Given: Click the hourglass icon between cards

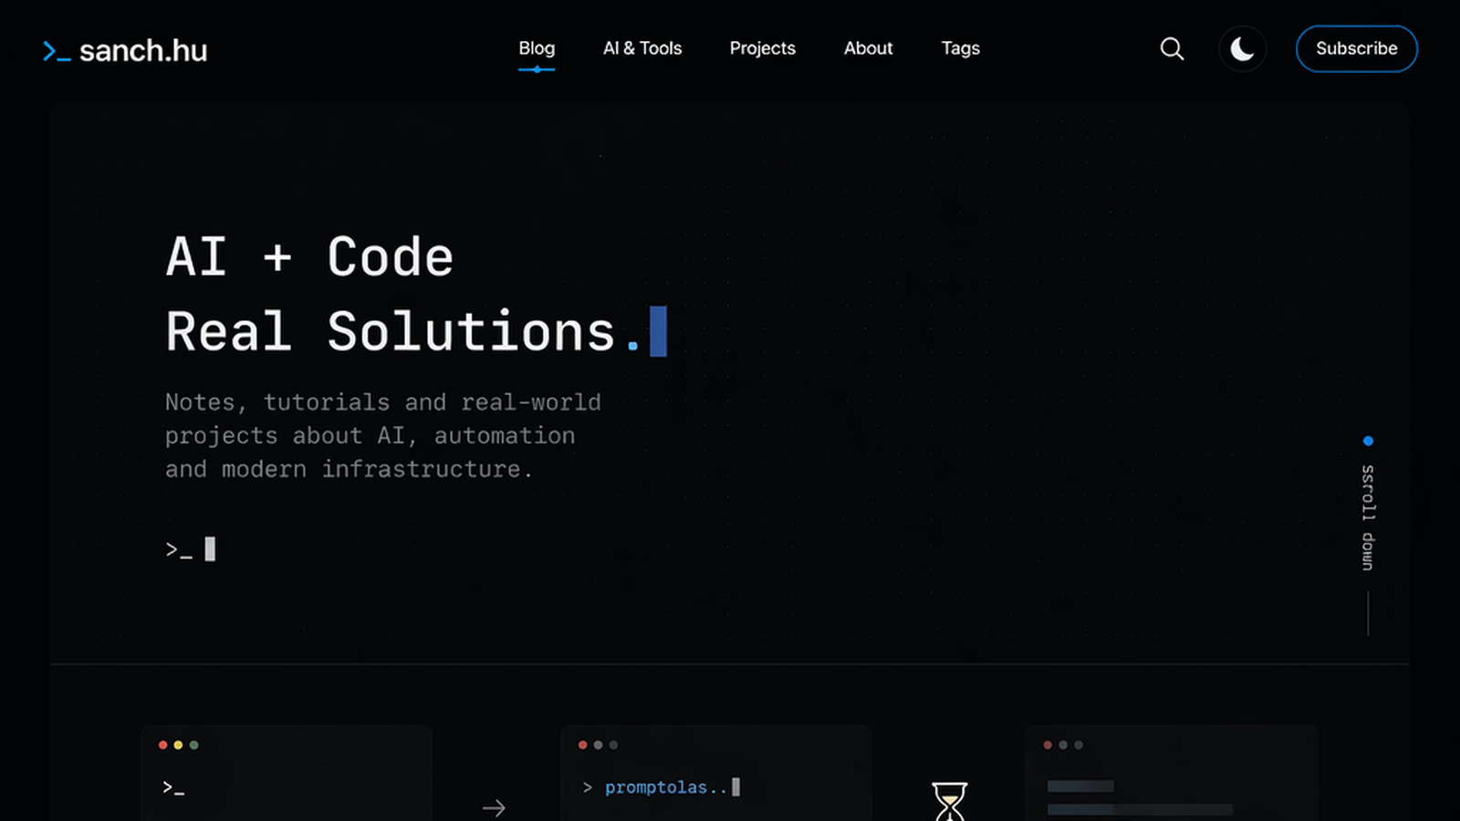Looking at the screenshot, I should pos(949,801).
